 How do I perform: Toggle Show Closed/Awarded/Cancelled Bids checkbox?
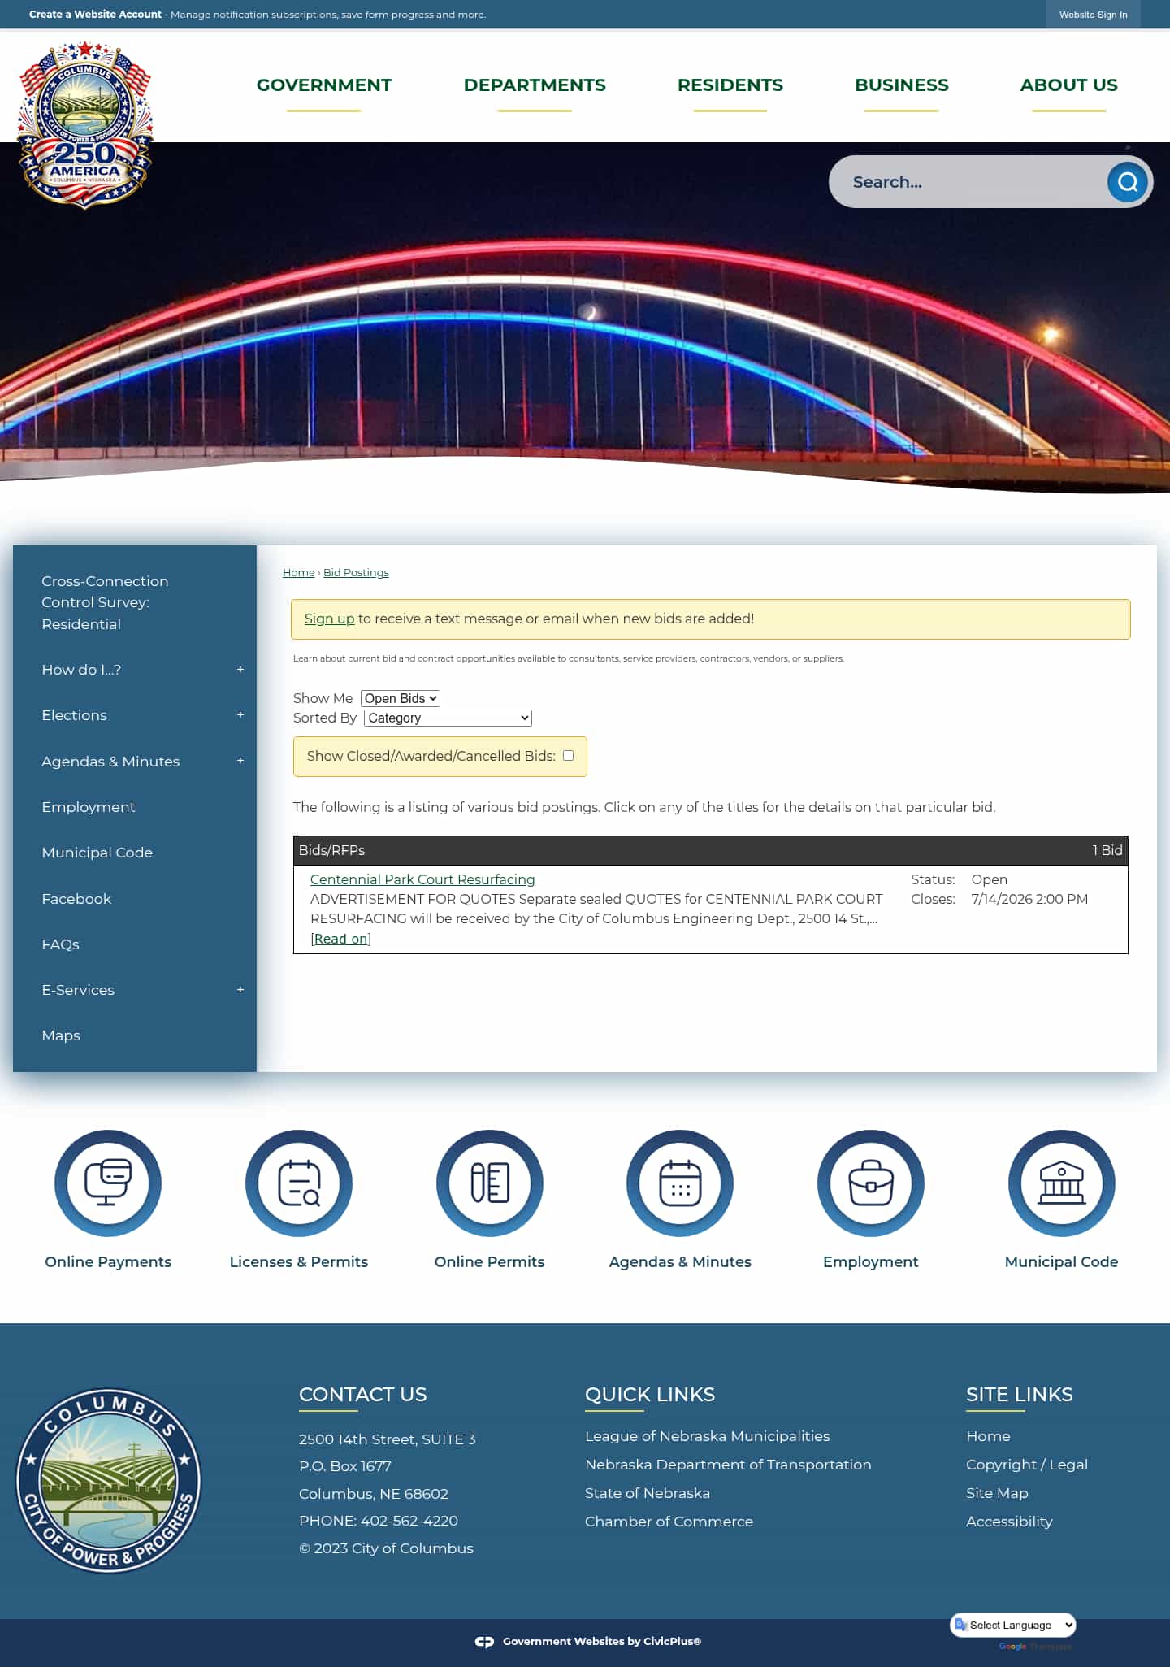point(568,756)
